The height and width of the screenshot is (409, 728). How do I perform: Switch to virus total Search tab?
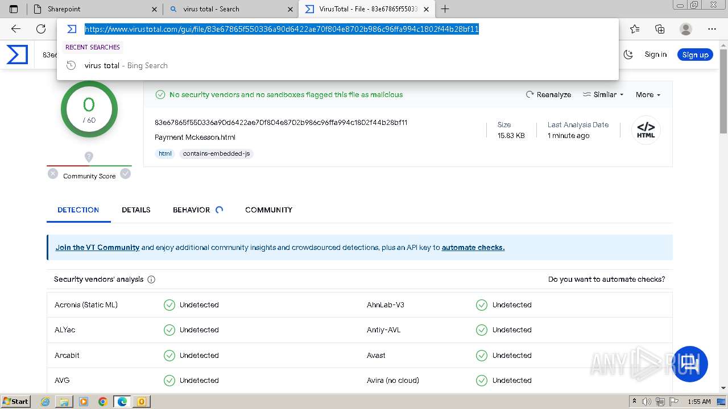[230, 9]
